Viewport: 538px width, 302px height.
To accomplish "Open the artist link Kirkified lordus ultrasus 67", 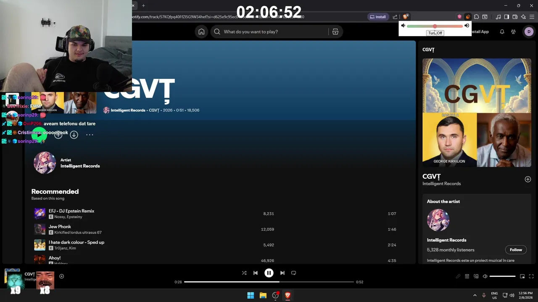I will pyautogui.click(x=78, y=232).
